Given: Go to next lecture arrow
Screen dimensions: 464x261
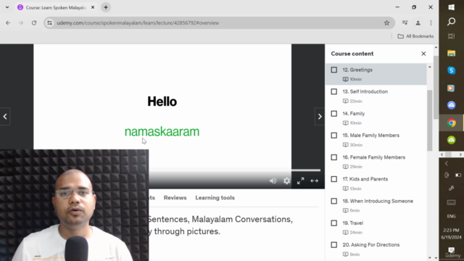Looking at the screenshot, I should pyautogui.click(x=320, y=117).
